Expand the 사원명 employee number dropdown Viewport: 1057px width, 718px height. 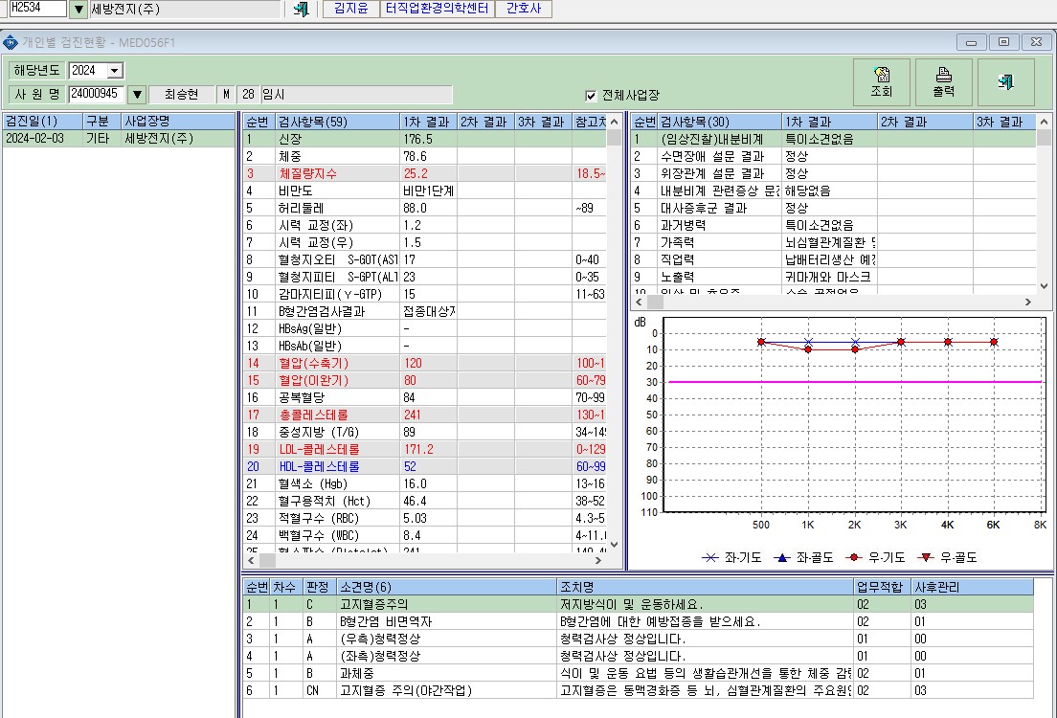point(137,95)
